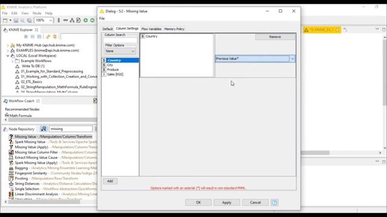
Task: Expand the Example Workflows folder
Action: (x=13, y=61)
